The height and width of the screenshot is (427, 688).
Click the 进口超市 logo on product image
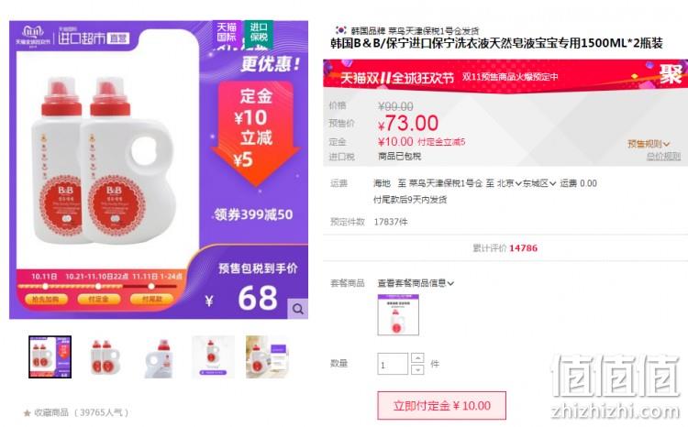[x=93, y=38]
